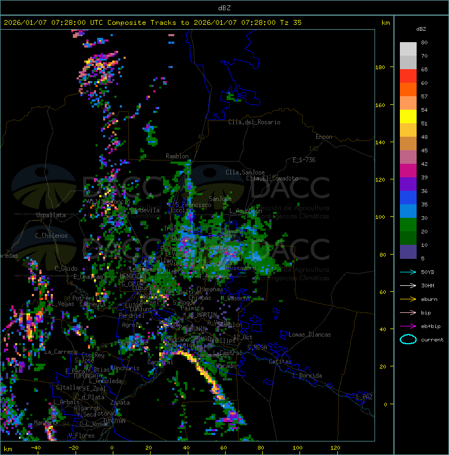Click the 'E_1-736' map label
Viewport: 449px width, 455px height.
(304, 160)
